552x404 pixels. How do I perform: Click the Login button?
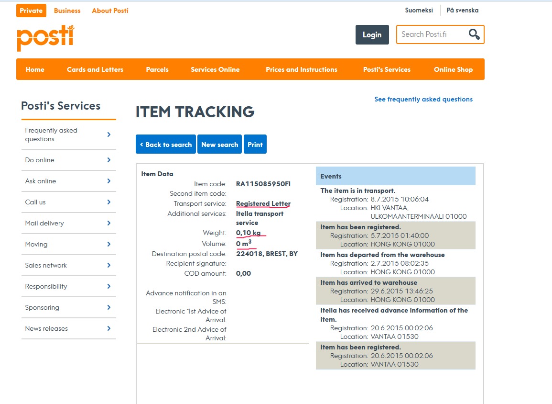coord(372,34)
